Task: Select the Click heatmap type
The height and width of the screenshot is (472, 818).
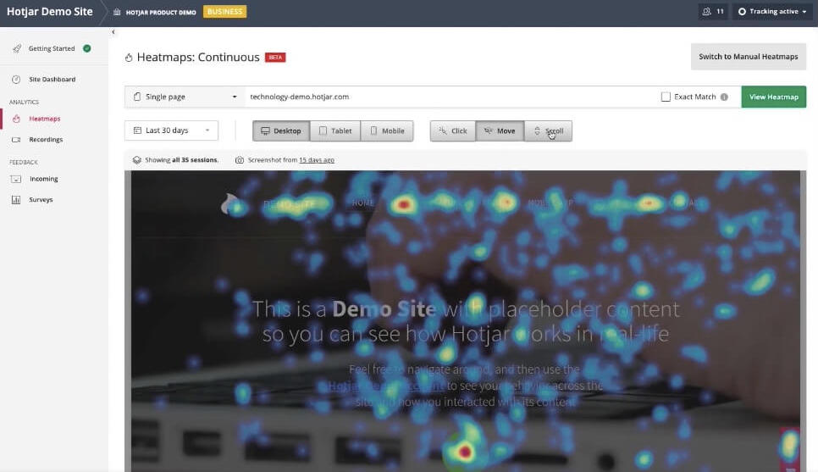Action: [453, 131]
